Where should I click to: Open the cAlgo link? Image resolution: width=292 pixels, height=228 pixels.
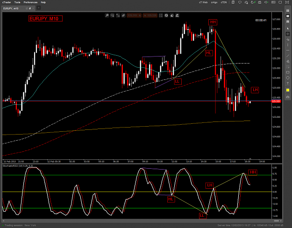click(214, 2)
